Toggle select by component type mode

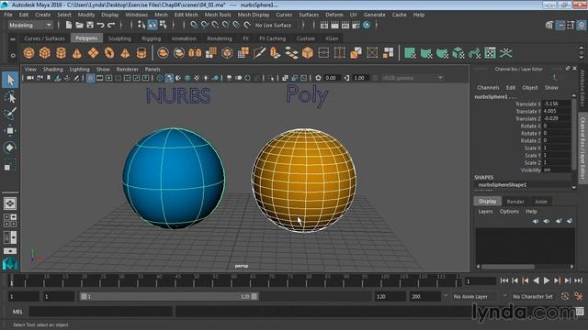pyautogui.click(x=164, y=25)
